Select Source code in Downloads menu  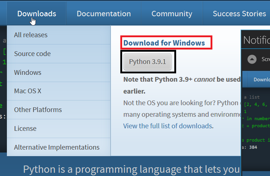click(59, 54)
